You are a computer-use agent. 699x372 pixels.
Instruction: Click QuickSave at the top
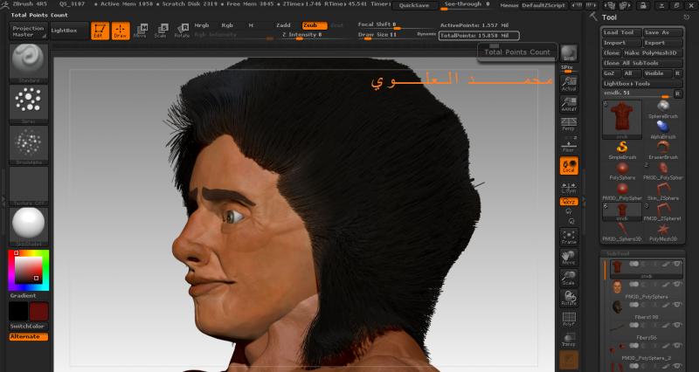[x=414, y=5]
